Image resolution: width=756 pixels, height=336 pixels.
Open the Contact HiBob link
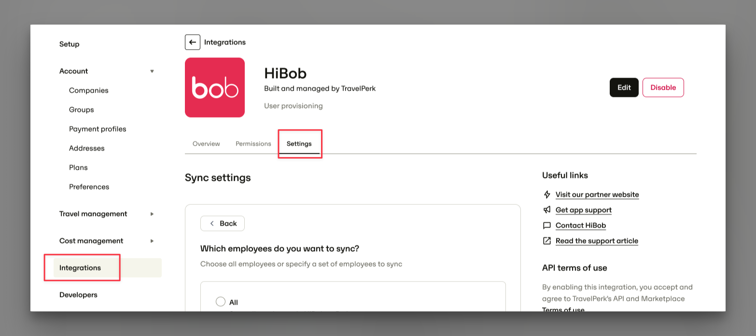[x=581, y=226]
